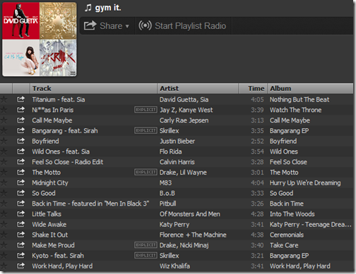The image size is (356, 274).
Task: Open artist Justin Bieber
Action: [177, 141]
